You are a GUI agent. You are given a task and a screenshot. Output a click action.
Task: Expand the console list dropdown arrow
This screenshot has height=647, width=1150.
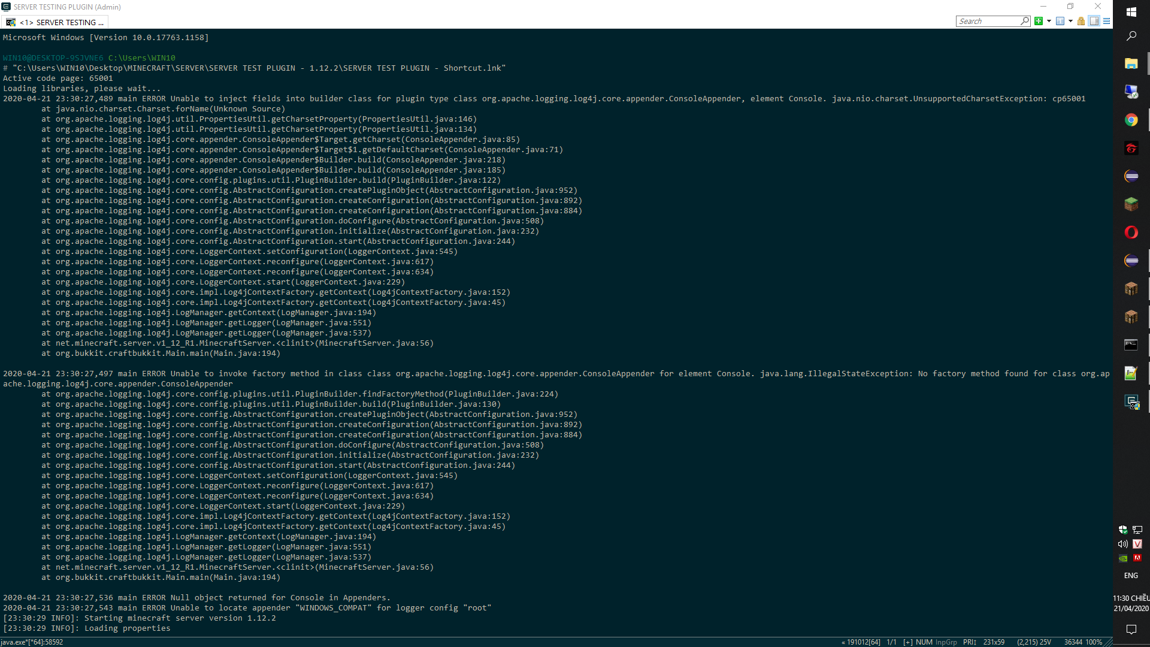click(1070, 21)
